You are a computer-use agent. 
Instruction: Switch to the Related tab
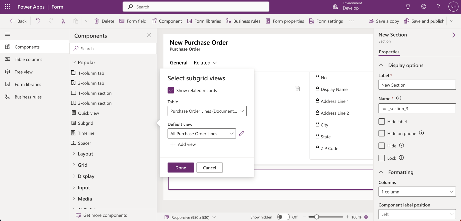tap(205, 63)
